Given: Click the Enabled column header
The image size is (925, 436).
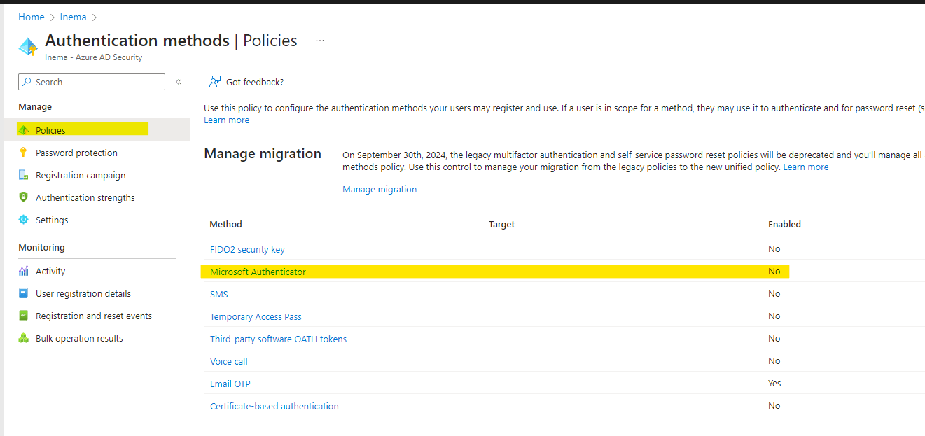Looking at the screenshot, I should 784,224.
